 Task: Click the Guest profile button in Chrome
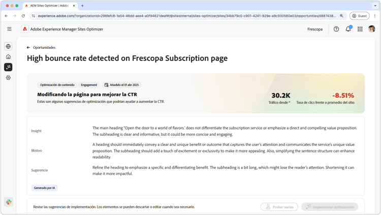(x=359, y=16)
